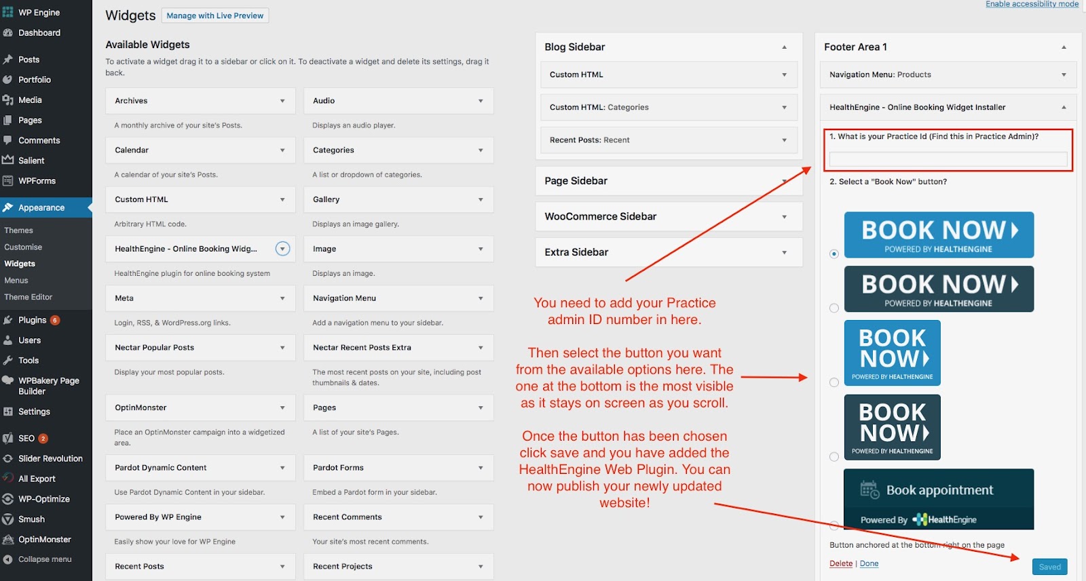Click Manage with Live Preview button
Image resolution: width=1086 pixels, height=581 pixels.
point(215,16)
